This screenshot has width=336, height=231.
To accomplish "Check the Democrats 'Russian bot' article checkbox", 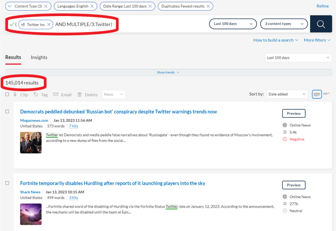I will point(7,112).
